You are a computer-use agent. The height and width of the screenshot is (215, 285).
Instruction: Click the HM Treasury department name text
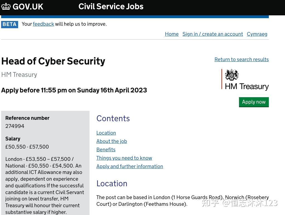19,75
